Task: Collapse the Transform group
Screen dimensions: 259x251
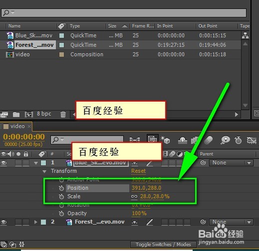Action: click(44, 171)
